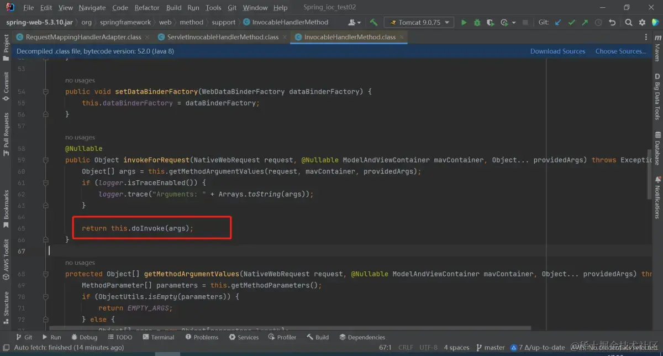Open IDE settings gear icon
663x356 pixels.
pos(642,22)
